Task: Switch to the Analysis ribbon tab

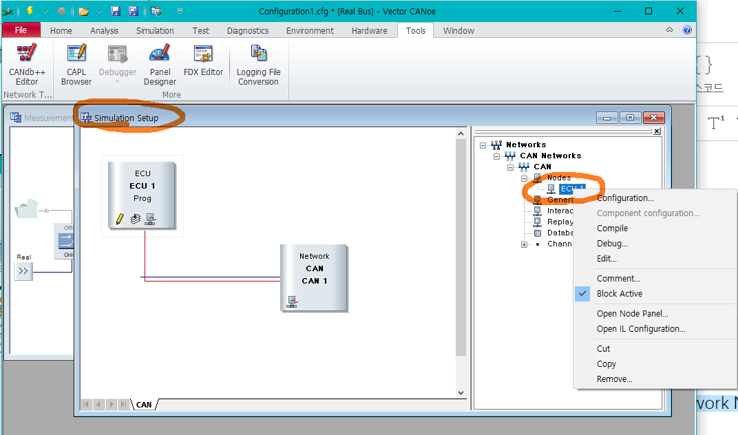Action: [x=105, y=30]
